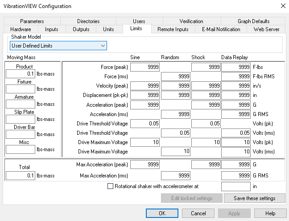
Task: Edit Random Max Acceleration (rms) field
Action: click(x=176, y=176)
